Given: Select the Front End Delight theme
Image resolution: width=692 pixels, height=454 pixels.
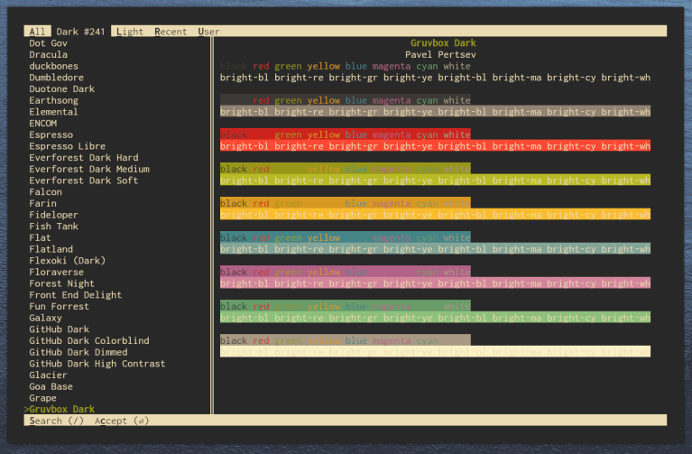Looking at the screenshot, I should coord(75,295).
